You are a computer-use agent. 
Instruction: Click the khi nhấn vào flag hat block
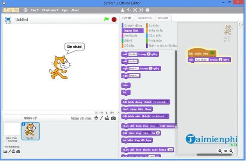click(202, 53)
